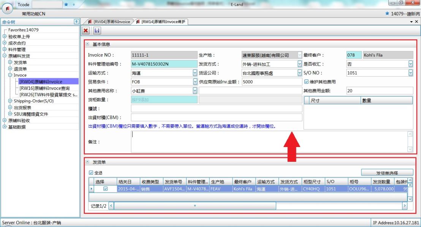421x227 pixels.
Task: Expand the 验收单上传 tree node
Action: (x=5, y=37)
